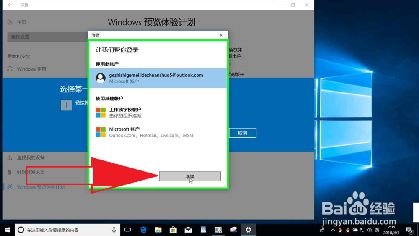Click the Cortana microphone icon
The width and height of the screenshot is (419, 236).
114,230
